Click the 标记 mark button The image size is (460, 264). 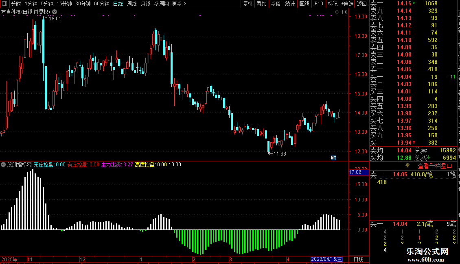click(x=333, y=4)
